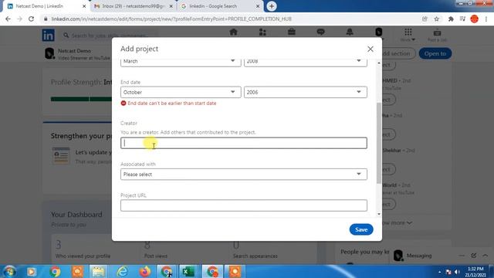This screenshot has width=494, height=278.
Task: Click the Post a job icon
Action: [437, 32]
